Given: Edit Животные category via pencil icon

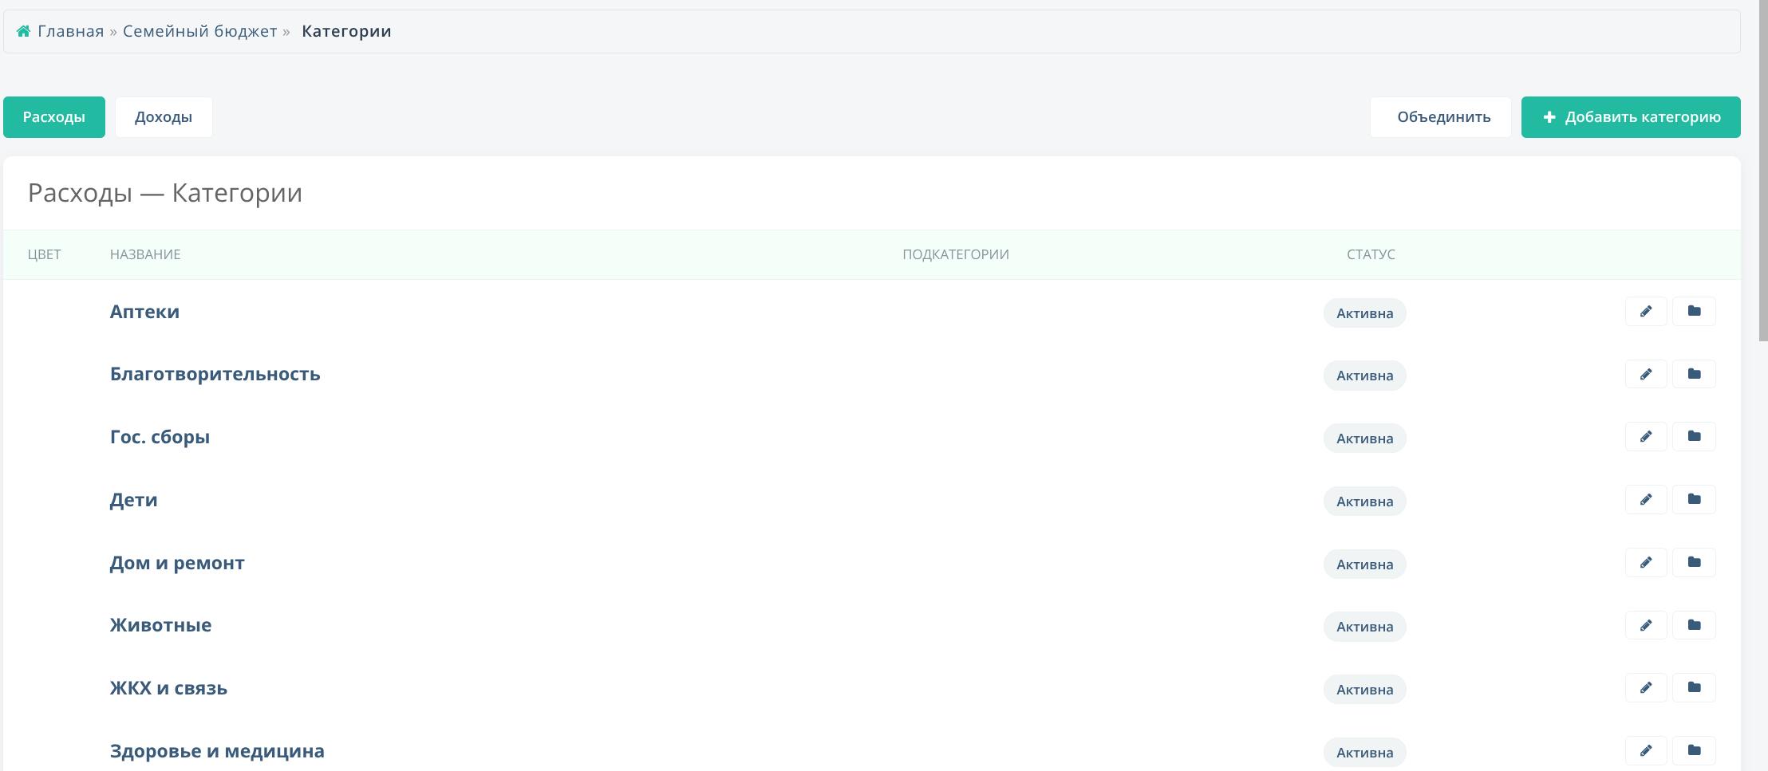Looking at the screenshot, I should coord(1645,626).
